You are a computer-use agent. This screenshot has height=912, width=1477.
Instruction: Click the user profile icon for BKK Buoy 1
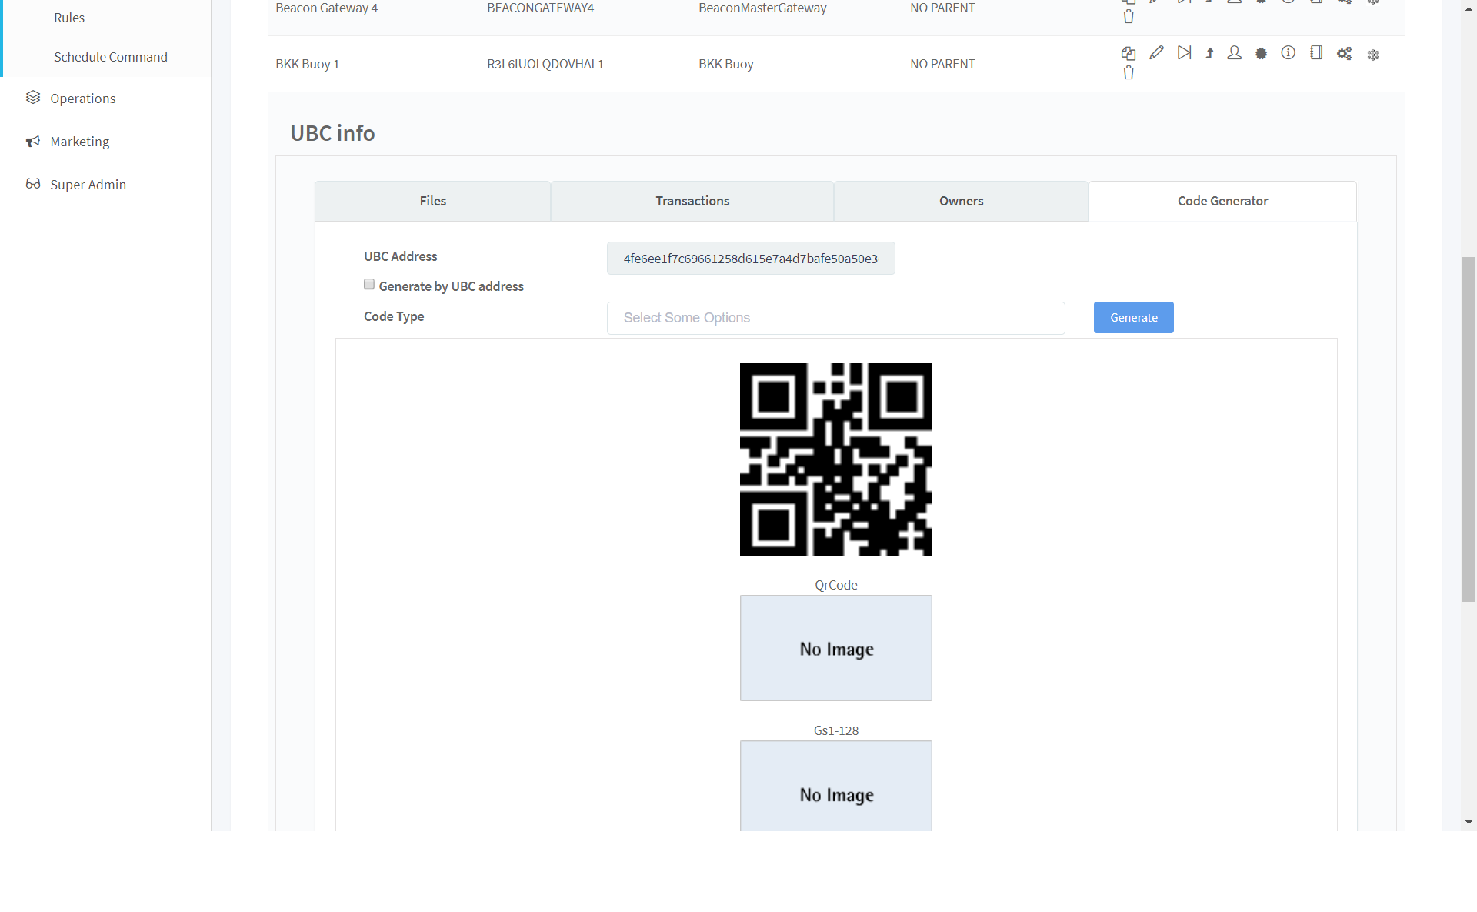pos(1234,52)
